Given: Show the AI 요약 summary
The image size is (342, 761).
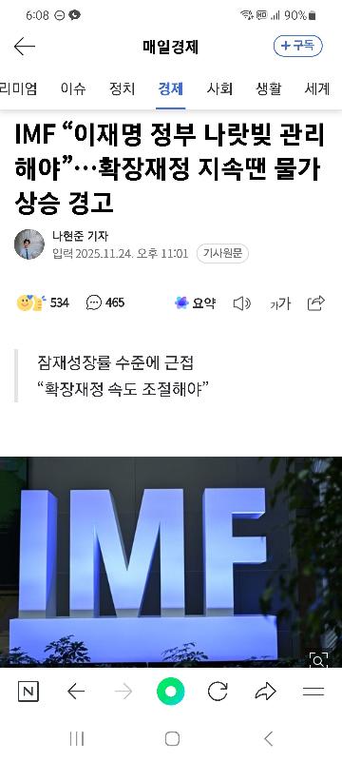Looking at the screenshot, I should (x=195, y=303).
